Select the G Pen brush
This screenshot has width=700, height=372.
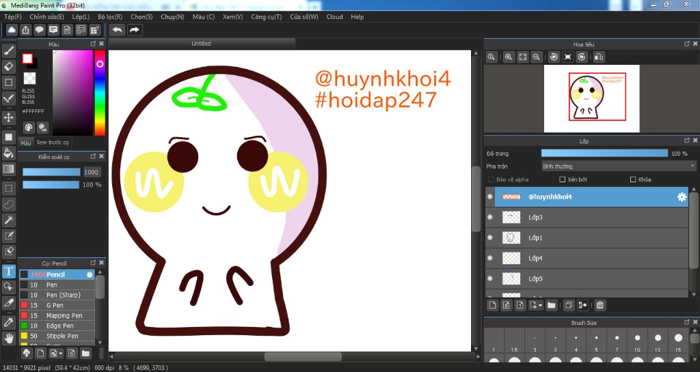(x=57, y=305)
